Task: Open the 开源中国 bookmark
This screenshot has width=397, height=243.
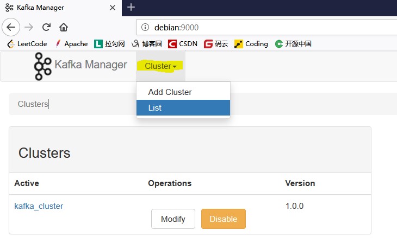Action: coord(293,44)
